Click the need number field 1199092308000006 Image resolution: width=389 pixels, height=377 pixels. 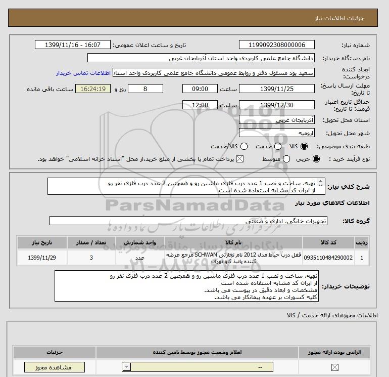tap(277, 45)
